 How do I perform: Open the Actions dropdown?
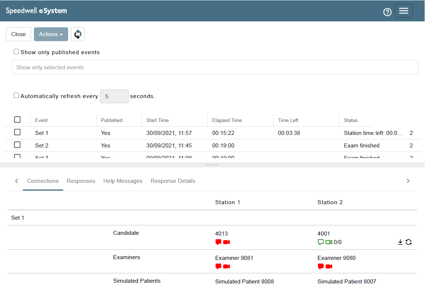pos(51,34)
